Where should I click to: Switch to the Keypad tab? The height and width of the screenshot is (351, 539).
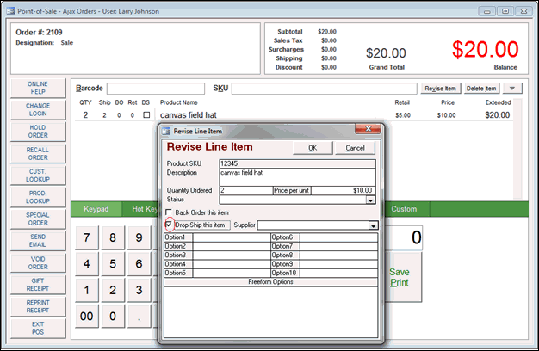pyautogui.click(x=97, y=209)
